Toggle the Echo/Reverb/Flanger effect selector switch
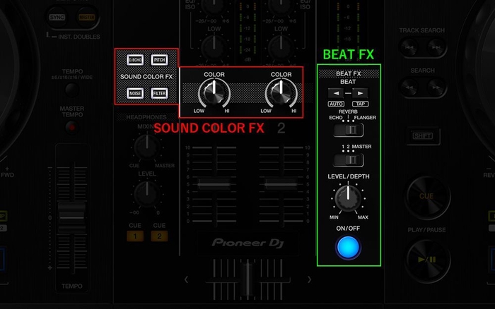The image size is (495, 309). (349, 130)
